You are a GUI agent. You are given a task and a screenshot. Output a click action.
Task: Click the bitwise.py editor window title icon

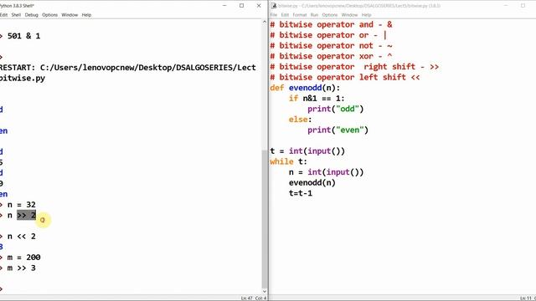click(274, 6)
